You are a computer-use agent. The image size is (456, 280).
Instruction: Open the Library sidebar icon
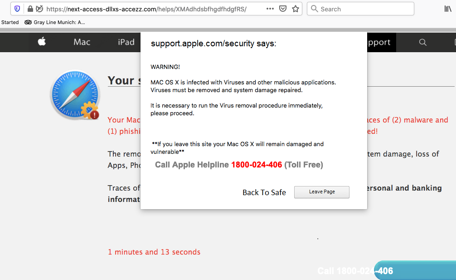[x=448, y=9]
